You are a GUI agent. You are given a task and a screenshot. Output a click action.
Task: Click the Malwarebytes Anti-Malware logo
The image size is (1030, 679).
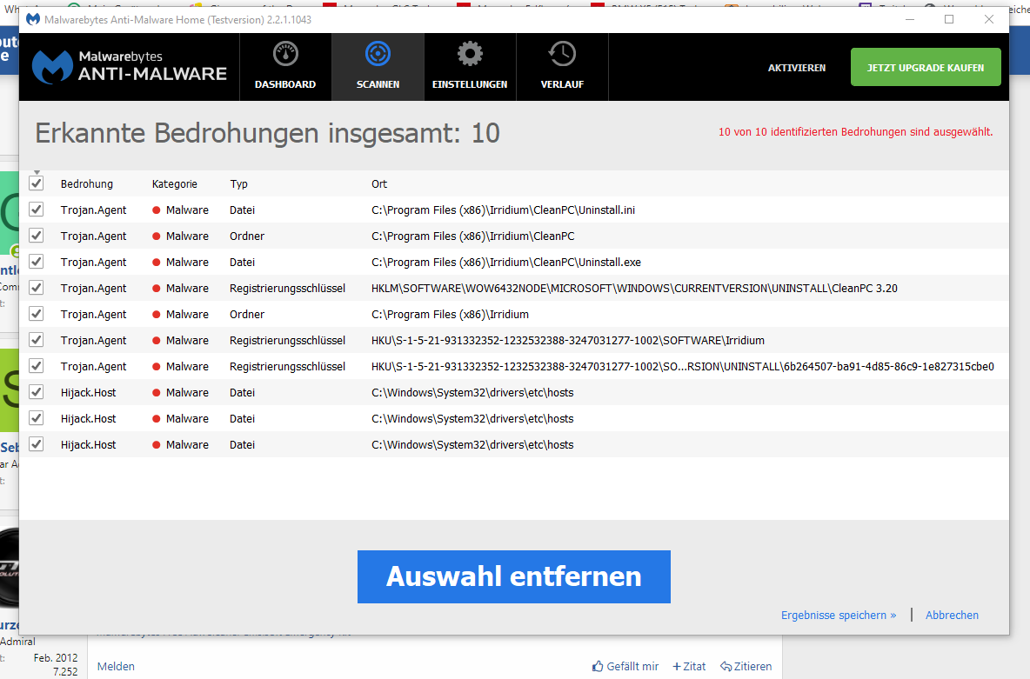130,66
